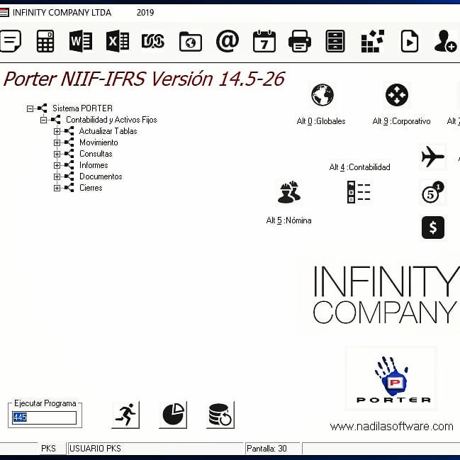
Task: Open www.nadilasoftware.com link
Action: (391, 426)
